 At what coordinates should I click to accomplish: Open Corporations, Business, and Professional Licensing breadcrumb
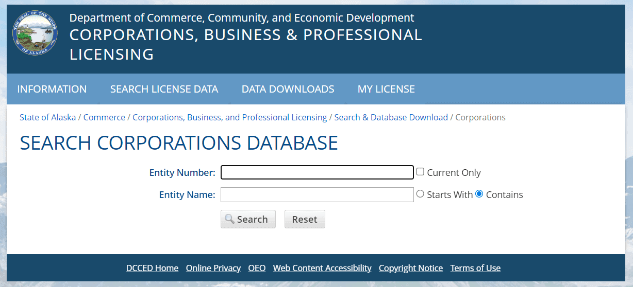pyautogui.click(x=229, y=117)
